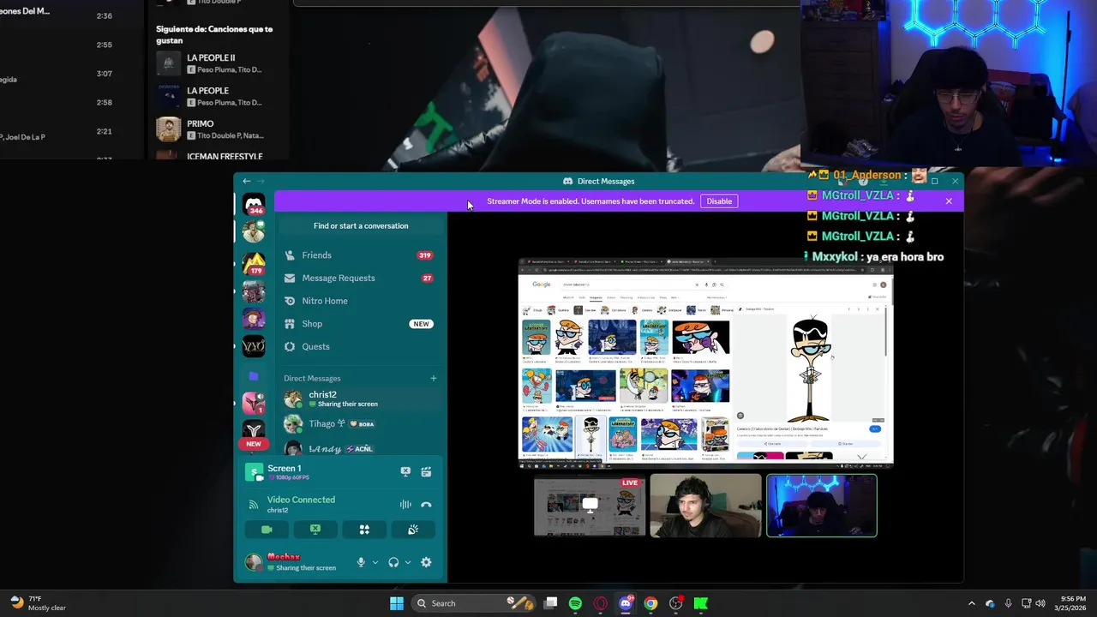Viewport: 1097px width, 617px height.
Task: Open the taskbar volume icon
Action: point(1040,603)
